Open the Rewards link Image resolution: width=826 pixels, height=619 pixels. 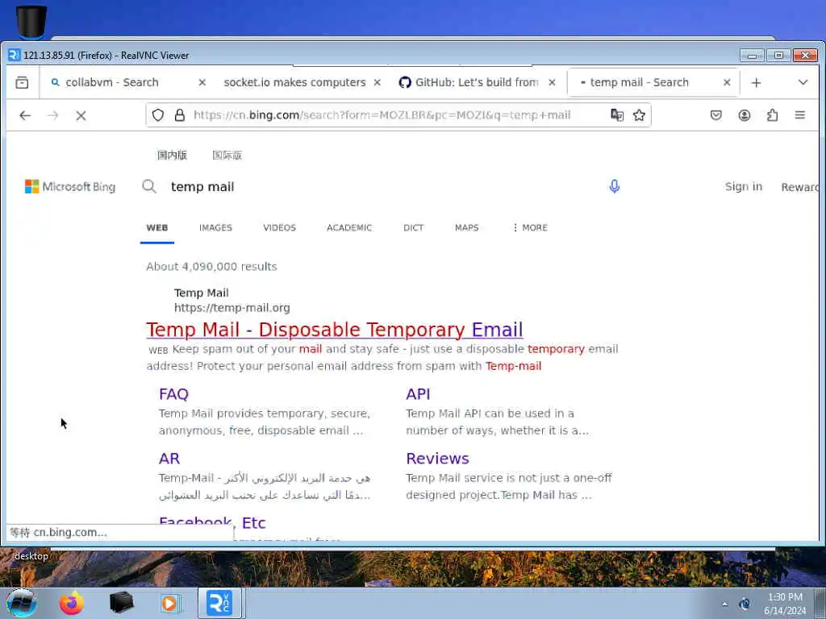coord(799,187)
